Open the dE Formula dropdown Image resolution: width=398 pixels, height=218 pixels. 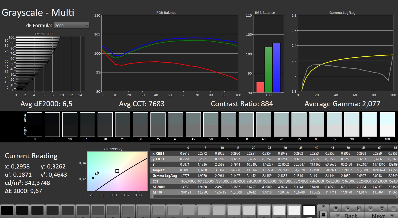pyautogui.click(x=72, y=26)
